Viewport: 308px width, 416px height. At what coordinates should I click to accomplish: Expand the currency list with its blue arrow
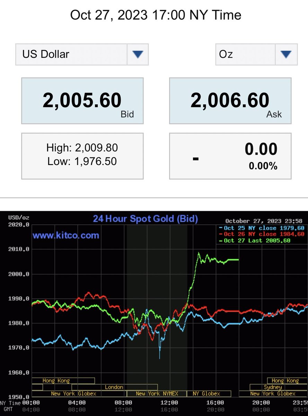(x=138, y=54)
